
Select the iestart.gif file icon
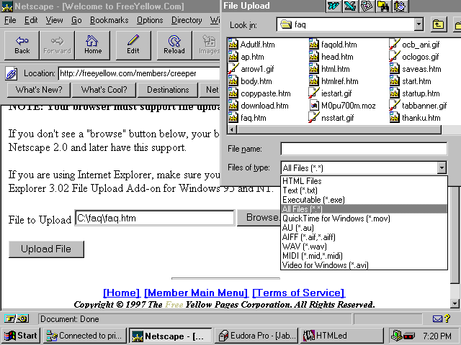(x=314, y=93)
